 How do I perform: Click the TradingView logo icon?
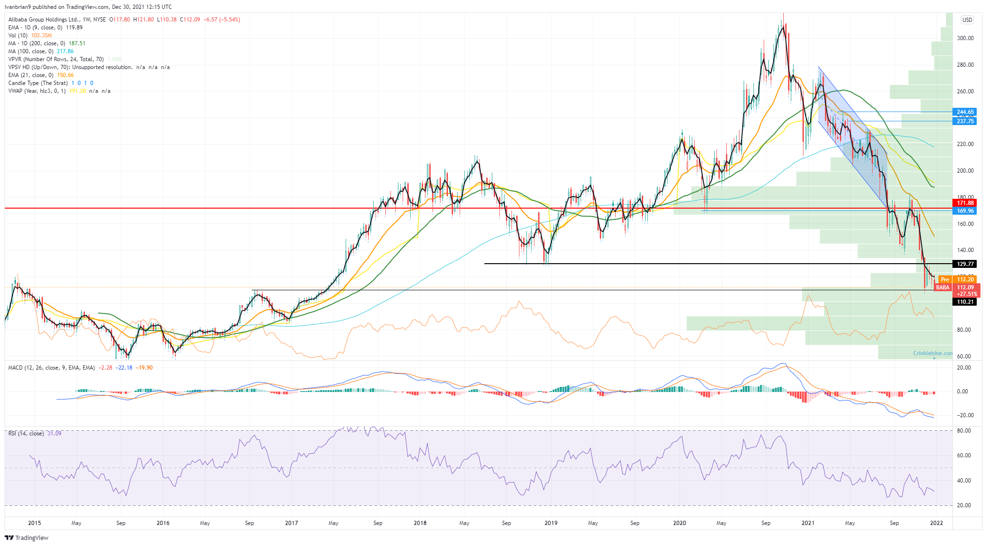tap(9, 538)
